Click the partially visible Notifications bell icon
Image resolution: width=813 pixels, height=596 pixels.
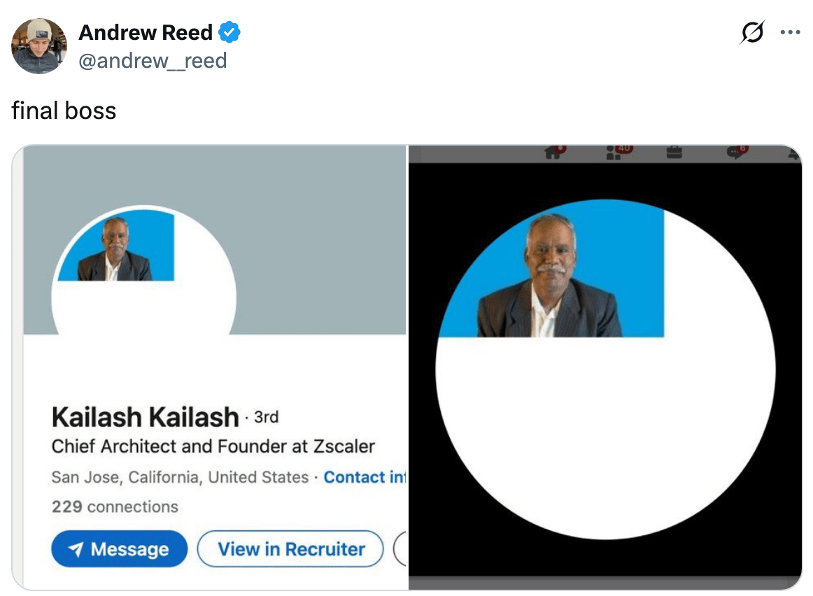click(x=795, y=153)
